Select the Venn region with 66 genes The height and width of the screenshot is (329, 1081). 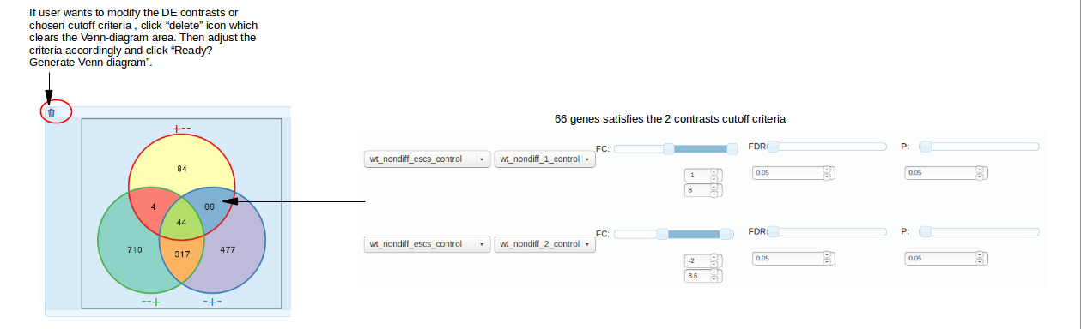point(210,206)
